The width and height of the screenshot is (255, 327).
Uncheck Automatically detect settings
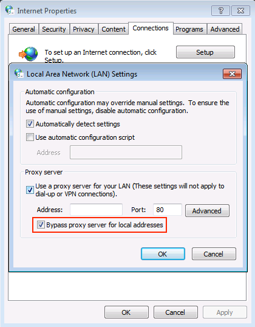click(x=30, y=124)
